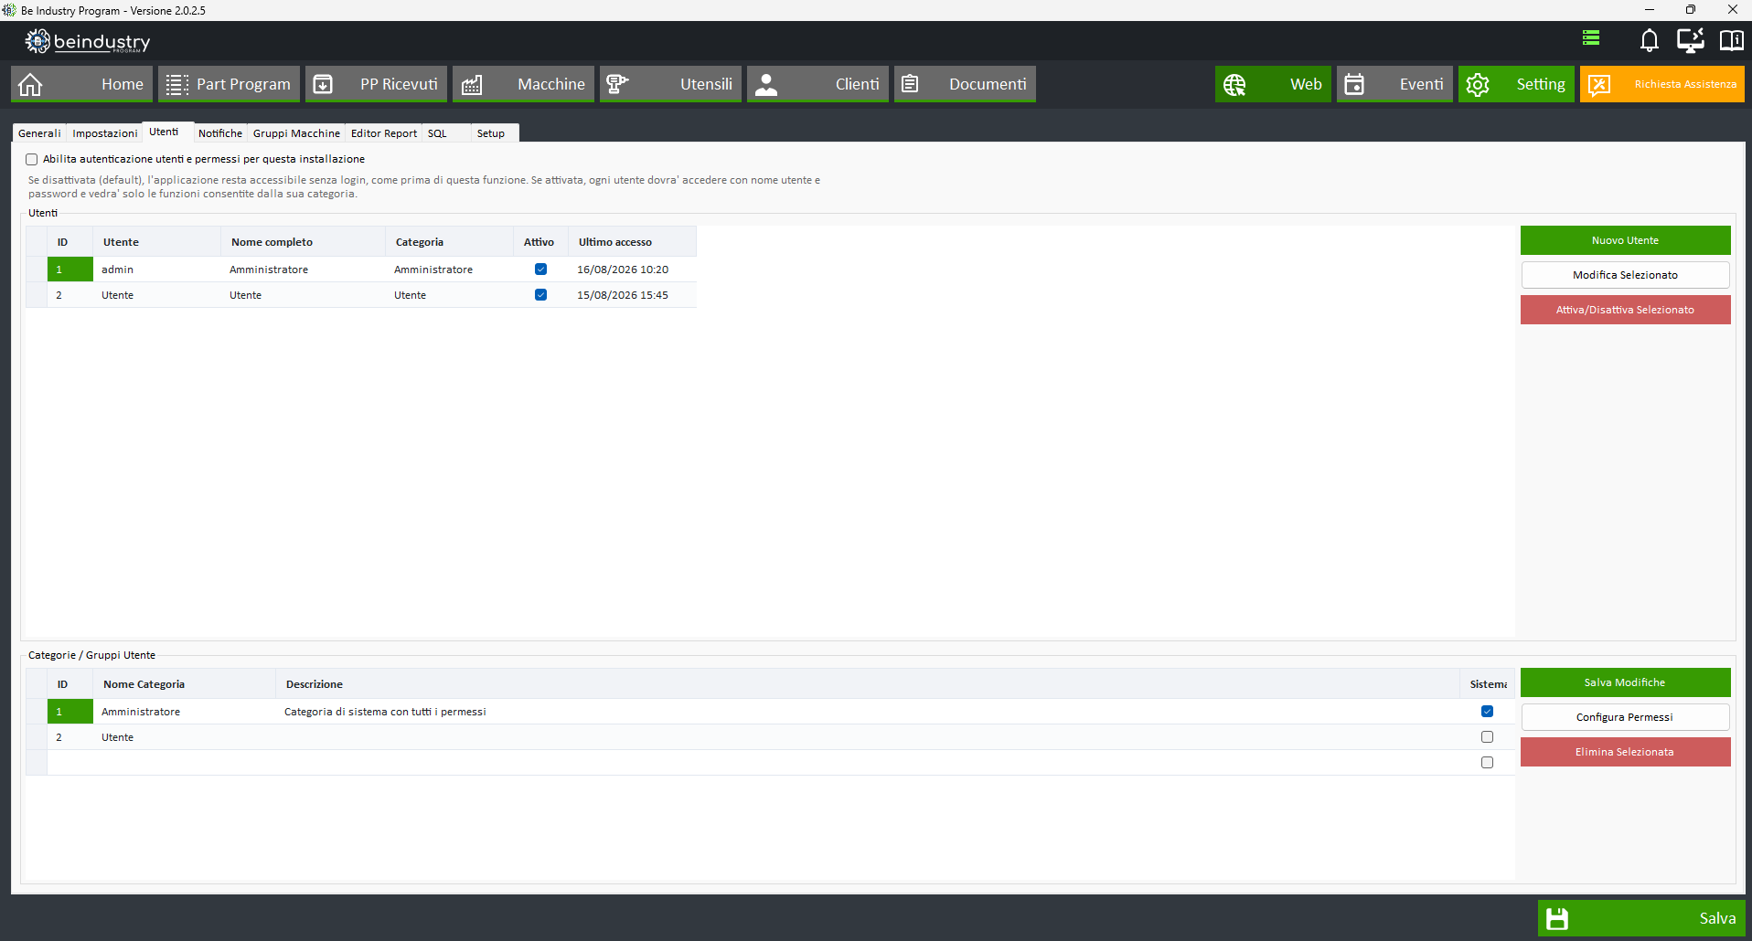Toggle Sistema checkbox in empty category row
Screen dimensions: 1752x941
tap(1487, 763)
